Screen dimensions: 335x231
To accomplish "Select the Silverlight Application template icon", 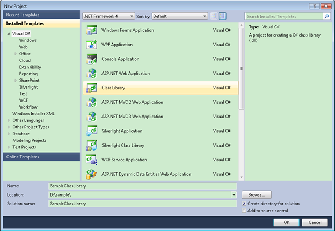I will point(91,131).
